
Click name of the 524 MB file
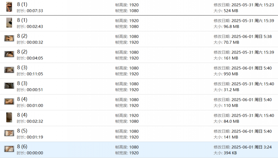(x=22, y=5)
